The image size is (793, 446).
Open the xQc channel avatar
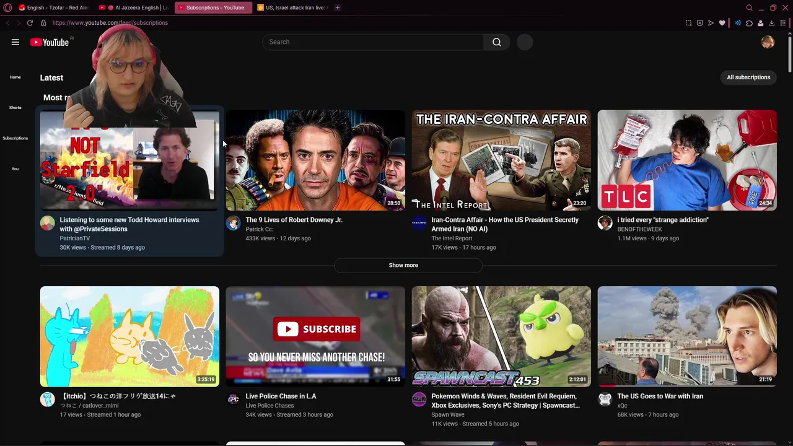[605, 400]
